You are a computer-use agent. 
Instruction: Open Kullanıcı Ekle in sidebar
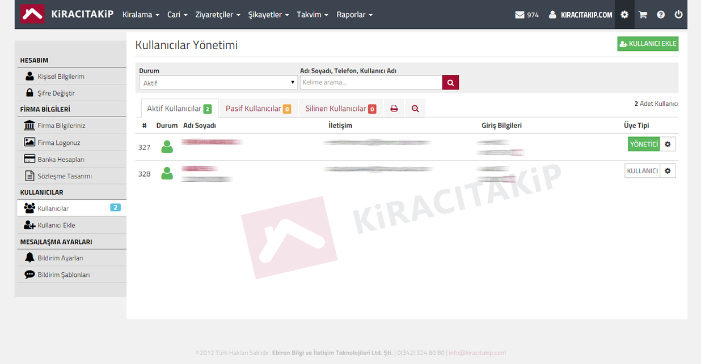pyautogui.click(x=71, y=225)
